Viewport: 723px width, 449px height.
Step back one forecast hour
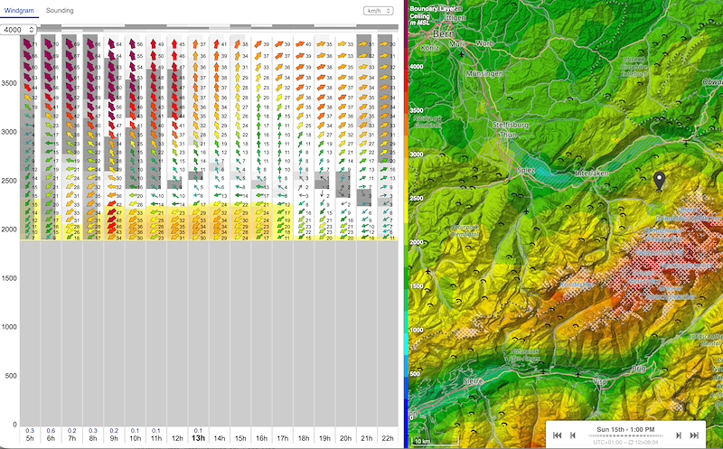(x=575, y=435)
